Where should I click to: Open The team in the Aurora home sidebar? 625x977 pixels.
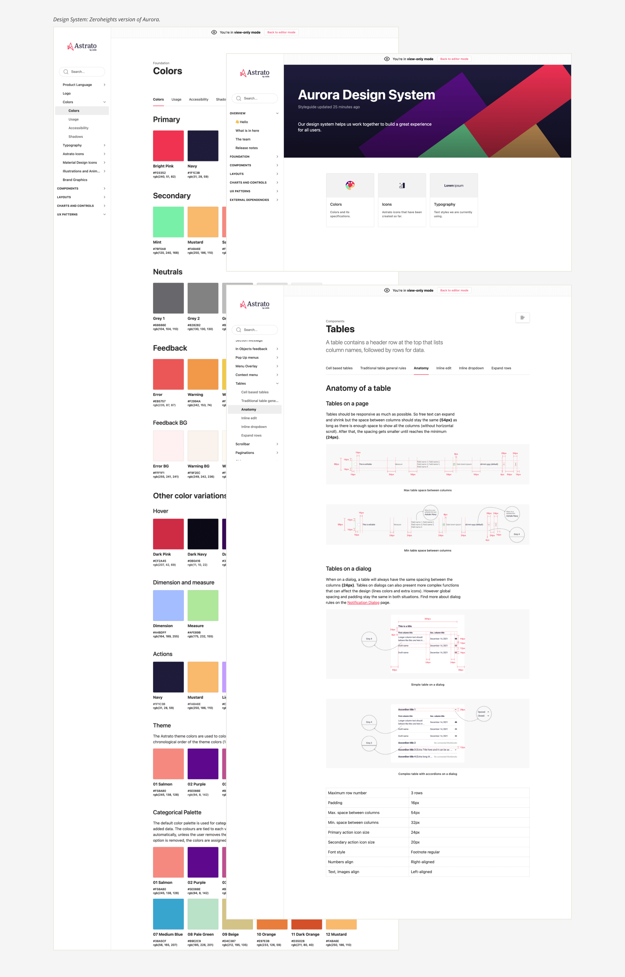click(243, 139)
